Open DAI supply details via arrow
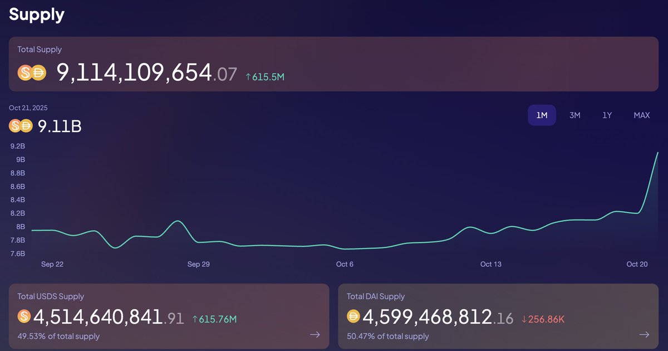Viewport: 668px width, 351px height. (645, 335)
